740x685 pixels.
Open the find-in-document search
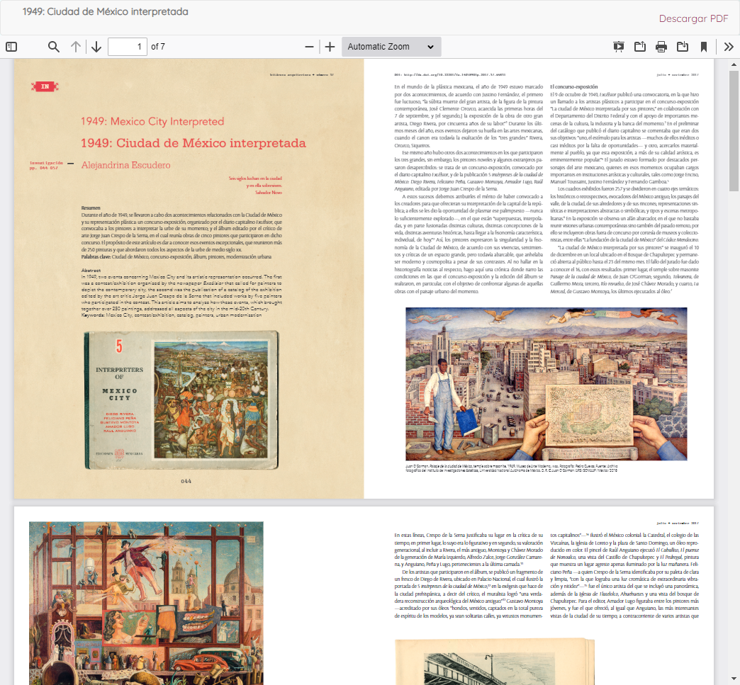[x=54, y=47]
